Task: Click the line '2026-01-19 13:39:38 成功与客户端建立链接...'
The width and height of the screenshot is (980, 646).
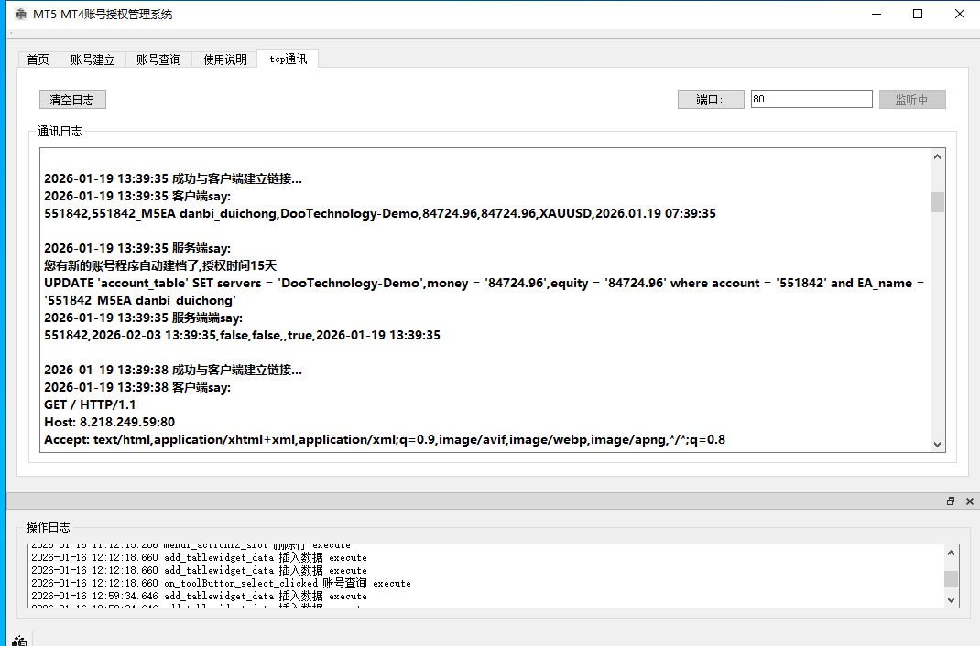Action: (x=173, y=371)
